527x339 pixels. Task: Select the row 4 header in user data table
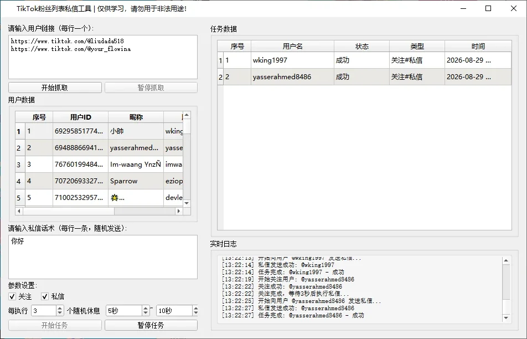(x=20, y=181)
